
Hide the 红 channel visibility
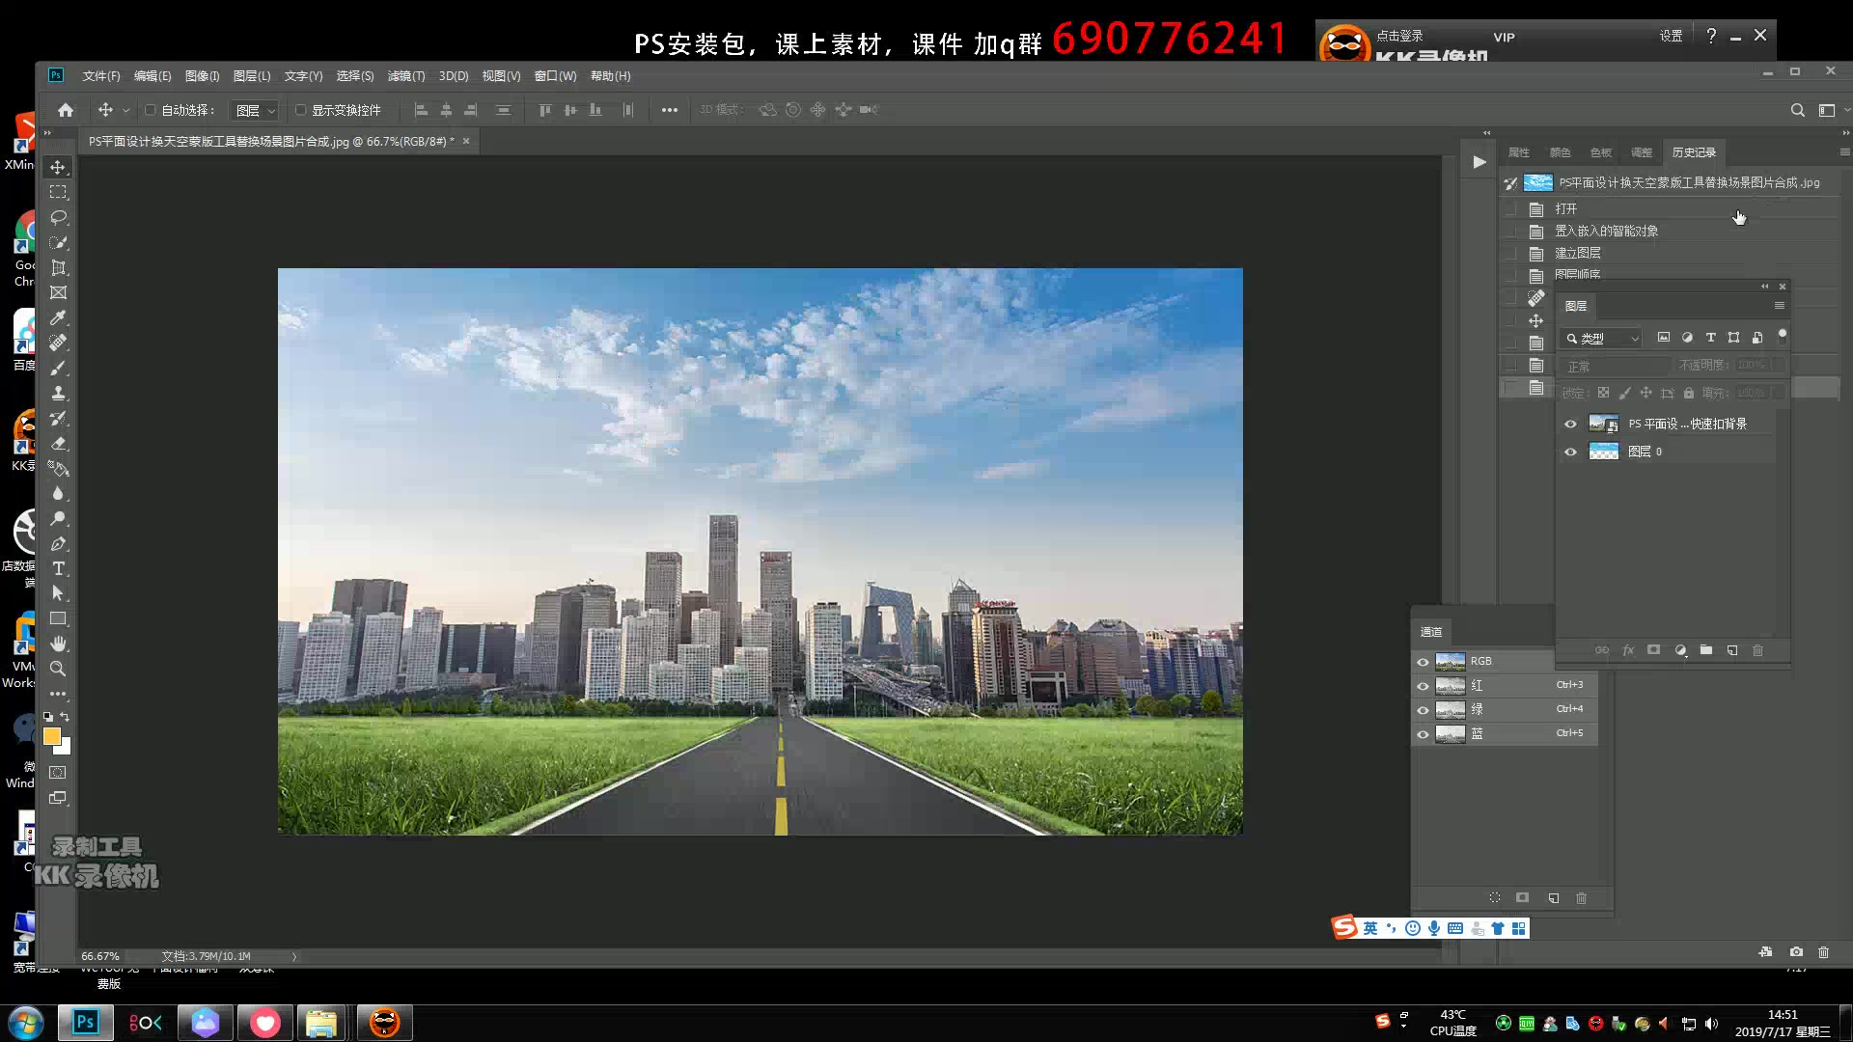click(1423, 685)
